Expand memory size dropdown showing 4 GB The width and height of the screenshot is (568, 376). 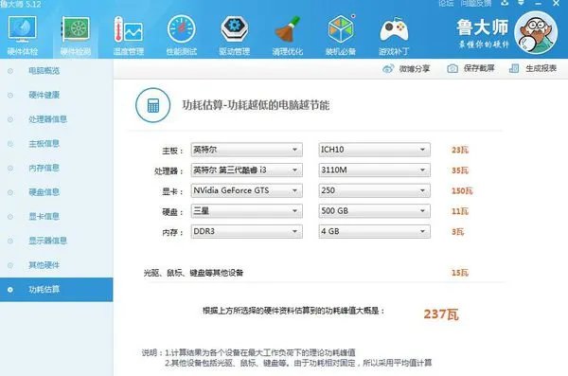point(374,231)
